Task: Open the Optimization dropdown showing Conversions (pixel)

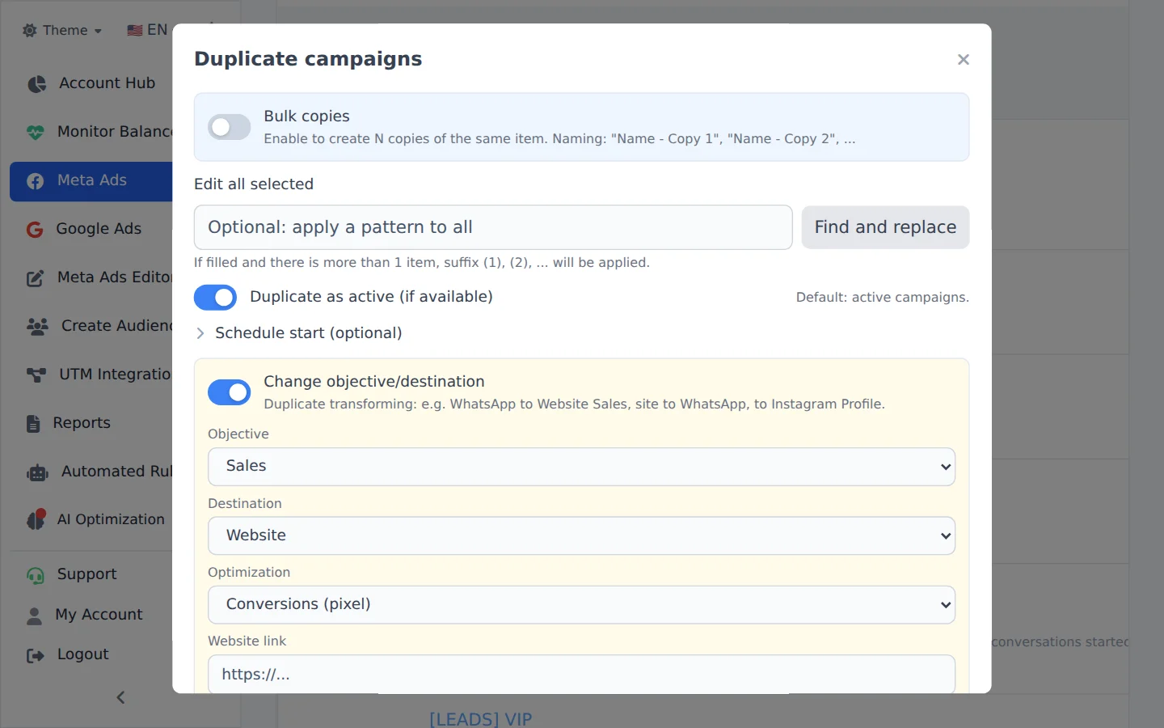Action: pyautogui.click(x=581, y=605)
